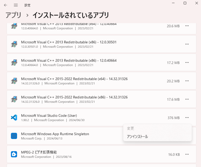Screen dimensions: 201x167
Task: Click Visual C++ 2015-2022 (x64) installer icon
Action: click(x=14, y=81)
